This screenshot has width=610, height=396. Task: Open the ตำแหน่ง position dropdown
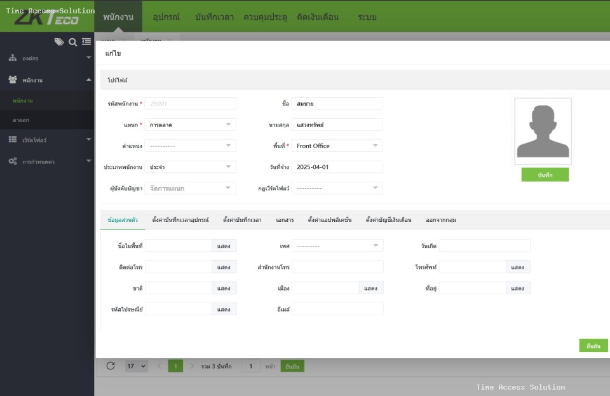[x=190, y=146]
